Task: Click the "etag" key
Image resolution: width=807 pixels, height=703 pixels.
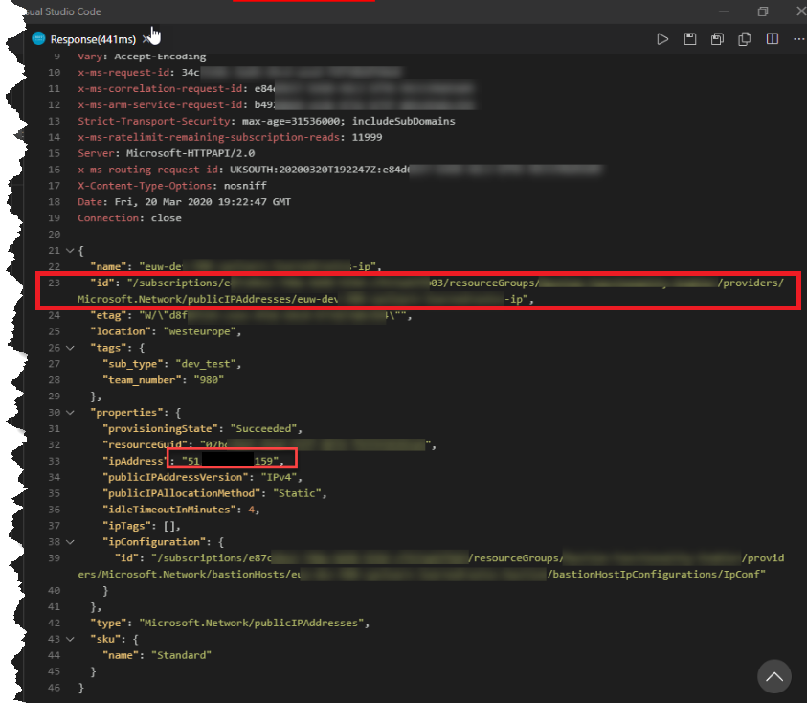Action: point(108,315)
